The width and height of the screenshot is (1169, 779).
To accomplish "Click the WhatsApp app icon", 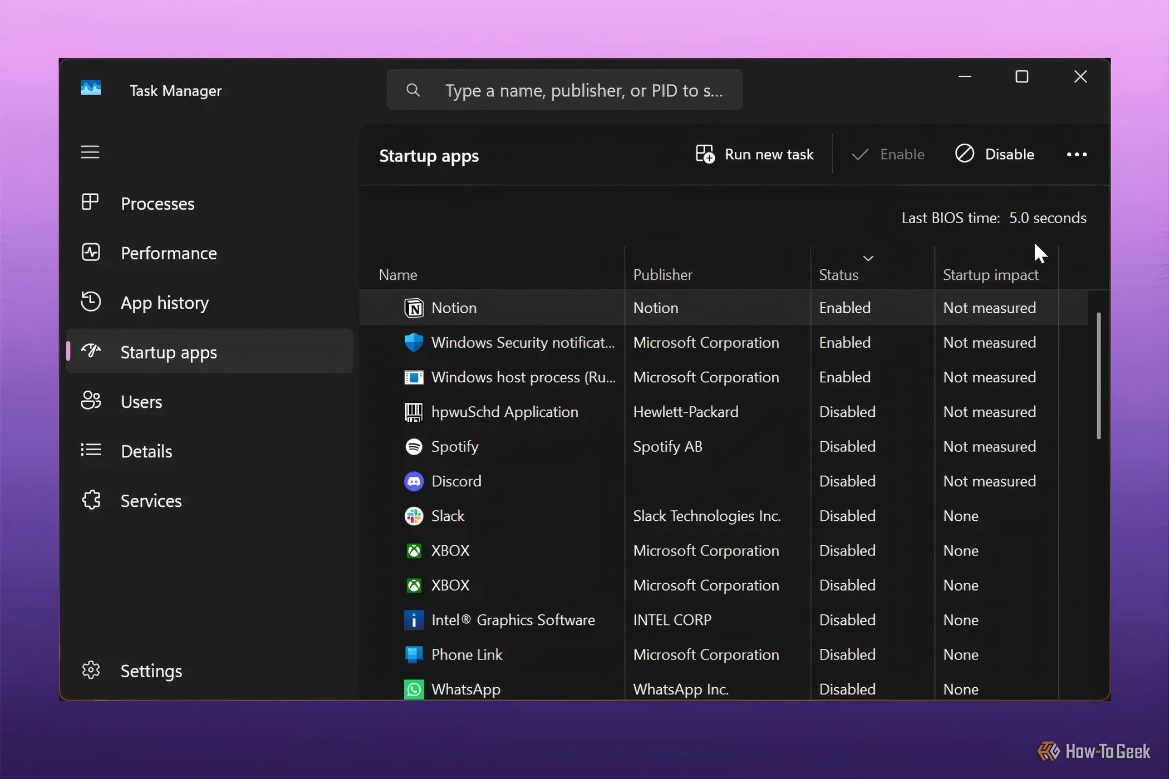I will pos(414,689).
